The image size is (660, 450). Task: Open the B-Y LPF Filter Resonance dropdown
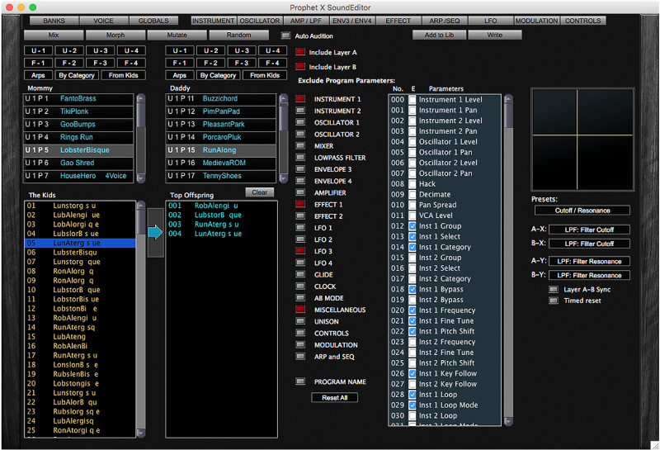coord(588,275)
